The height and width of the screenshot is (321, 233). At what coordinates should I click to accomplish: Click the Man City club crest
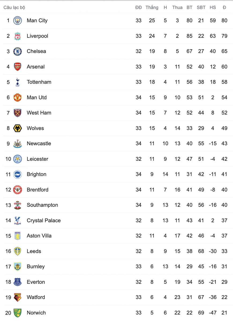pyautogui.click(x=18, y=21)
